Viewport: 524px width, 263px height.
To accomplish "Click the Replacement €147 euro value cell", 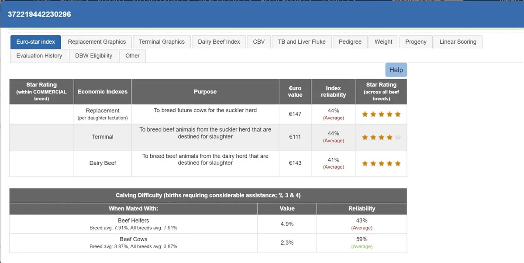I will coord(295,114).
